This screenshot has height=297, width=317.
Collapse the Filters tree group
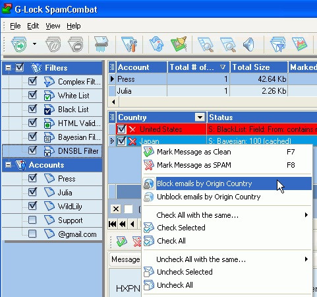point(8,68)
